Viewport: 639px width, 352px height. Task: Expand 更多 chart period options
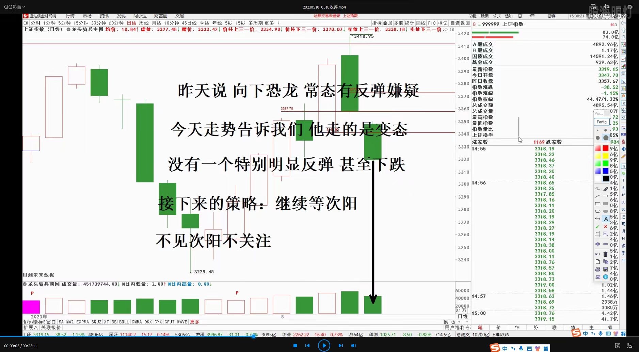[x=269, y=23]
